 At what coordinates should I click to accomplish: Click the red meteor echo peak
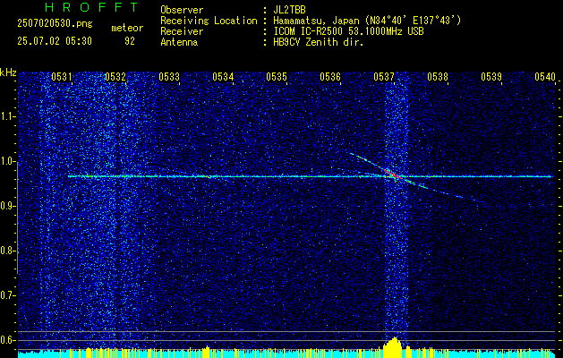[x=392, y=173]
